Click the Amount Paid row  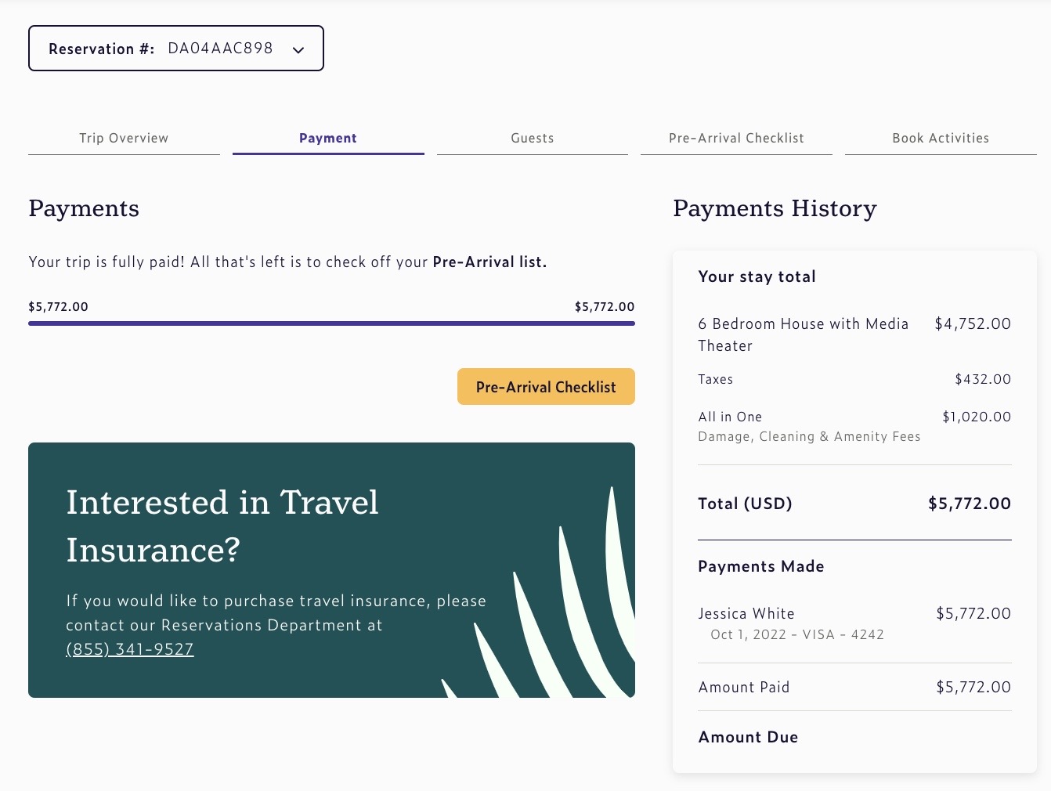[854, 688]
